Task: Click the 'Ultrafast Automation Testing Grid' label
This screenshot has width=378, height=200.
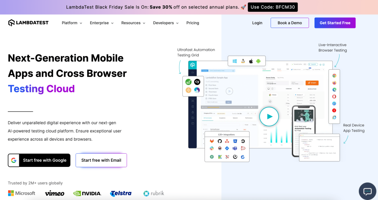Action: (x=196, y=52)
